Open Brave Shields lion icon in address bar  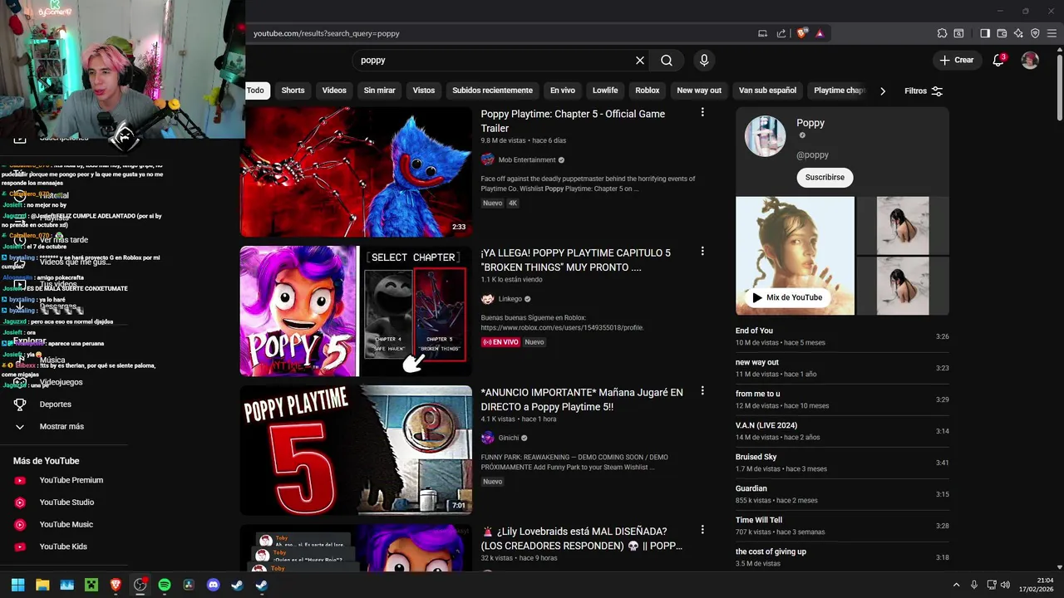(x=802, y=33)
